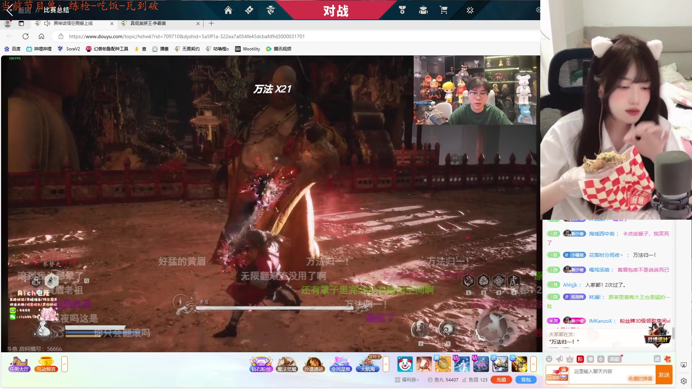Reload the current page
This screenshot has height=389, width=692.
click(x=26, y=36)
